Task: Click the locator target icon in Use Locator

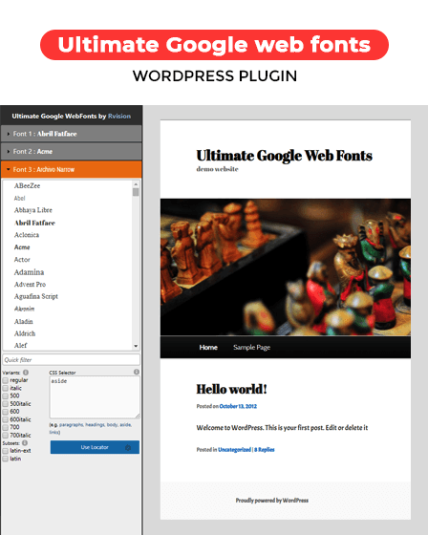Action: 128,447
